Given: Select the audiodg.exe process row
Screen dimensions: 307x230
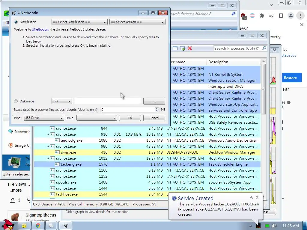Looking at the screenshot, I should click(147, 140).
